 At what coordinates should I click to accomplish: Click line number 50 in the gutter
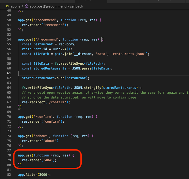click(9, 20)
